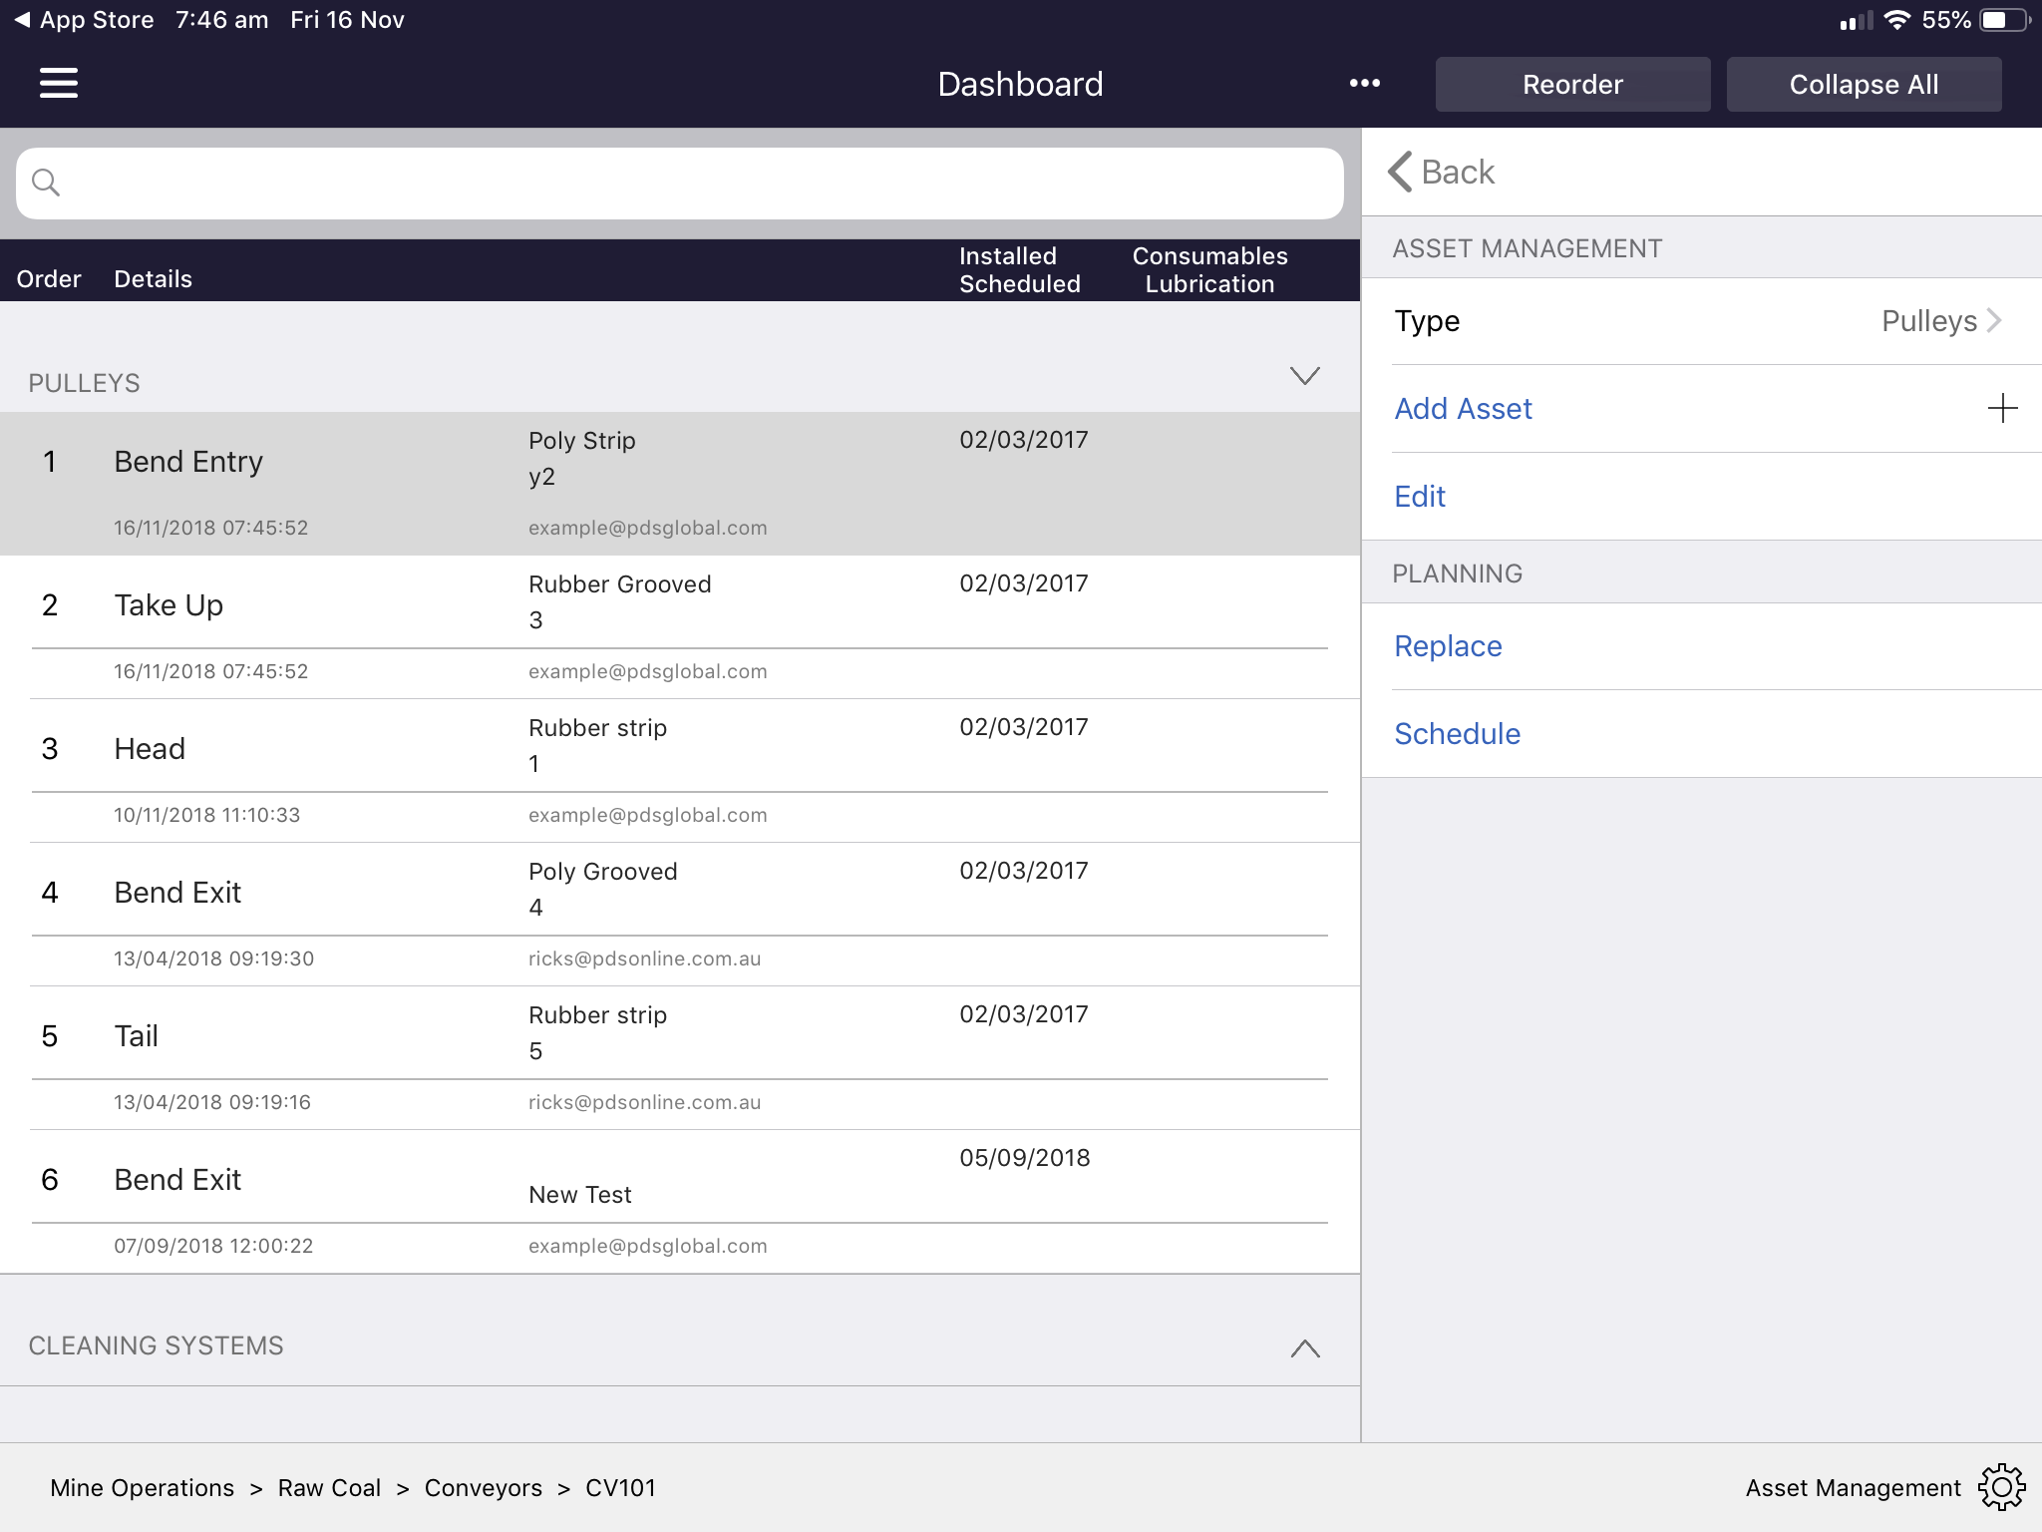Click timestamp 07/09/2018 12:00:22
The height and width of the screenshot is (1532, 2042).
(213, 1246)
